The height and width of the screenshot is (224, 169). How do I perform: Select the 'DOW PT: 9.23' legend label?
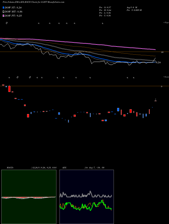click(13, 16)
